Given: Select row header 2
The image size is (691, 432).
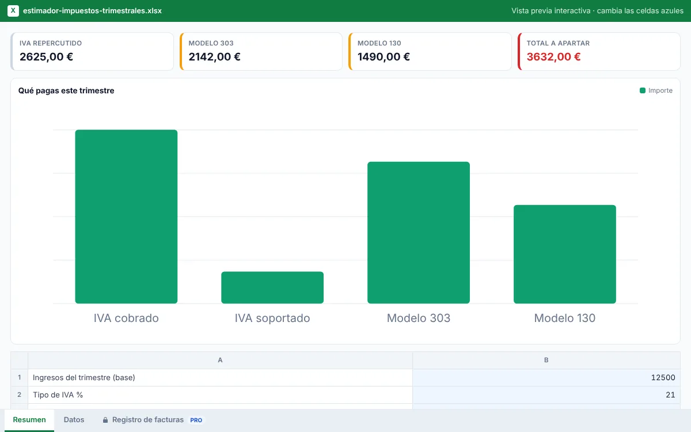Looking at the screenshot, I should pos(20,395).
